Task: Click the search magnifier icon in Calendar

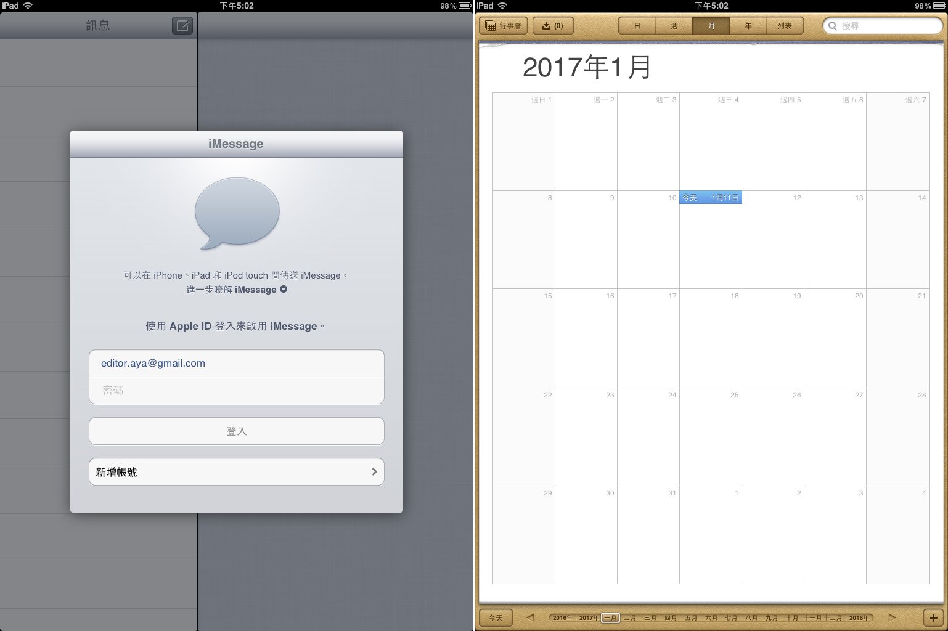Action: 833,26
